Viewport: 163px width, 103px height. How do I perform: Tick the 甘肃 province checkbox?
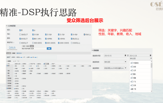click(132, 86)
